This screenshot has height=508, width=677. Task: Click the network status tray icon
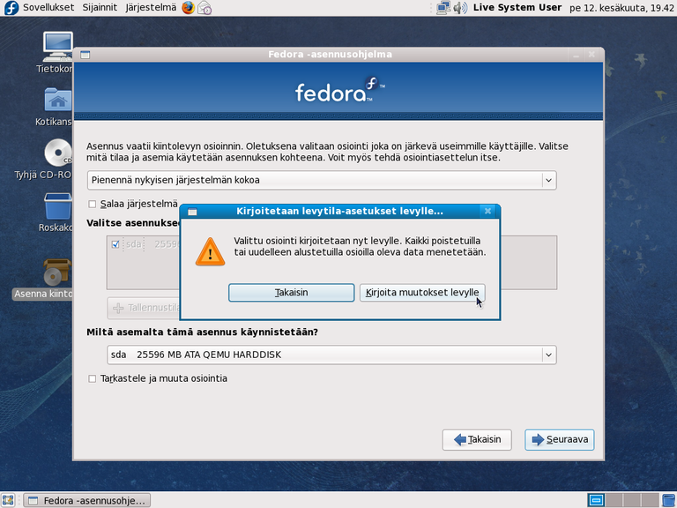click(443, 8)
